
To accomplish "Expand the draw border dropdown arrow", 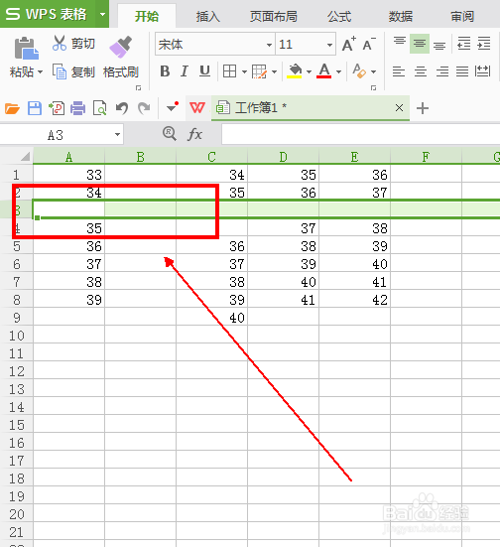I will (x=275, y=71).
